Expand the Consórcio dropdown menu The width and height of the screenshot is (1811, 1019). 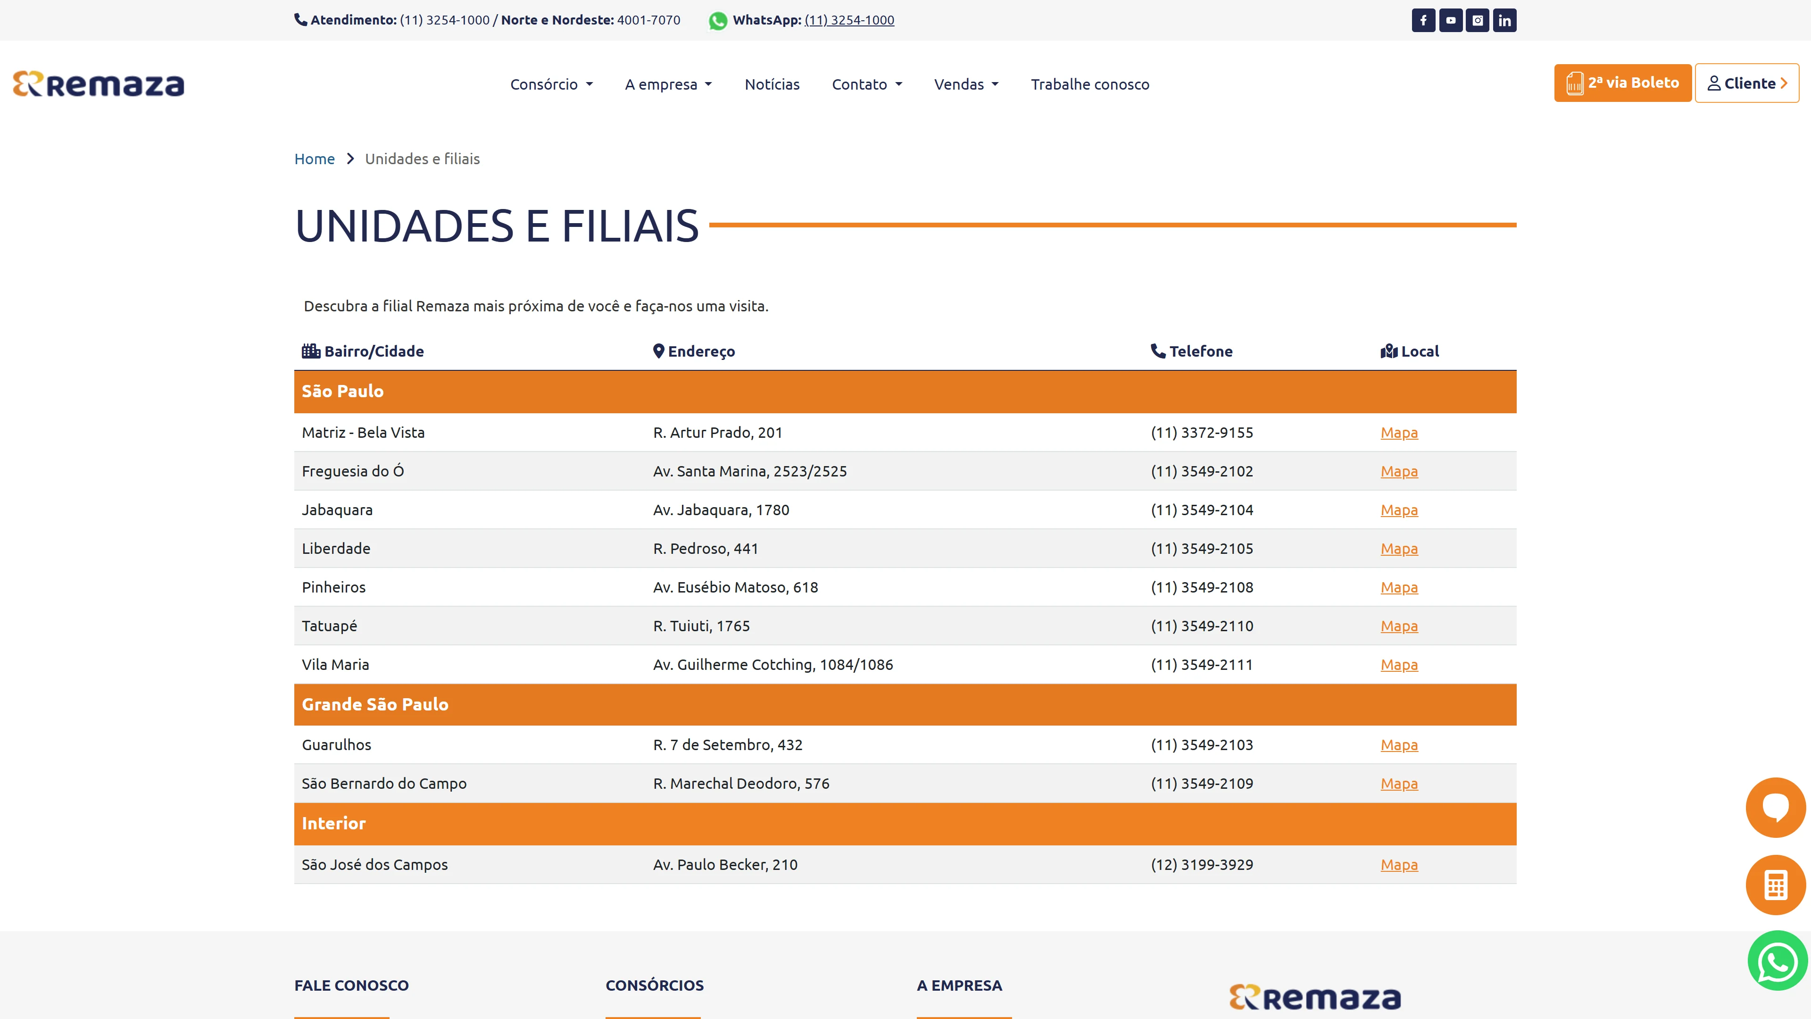(551, 84)
